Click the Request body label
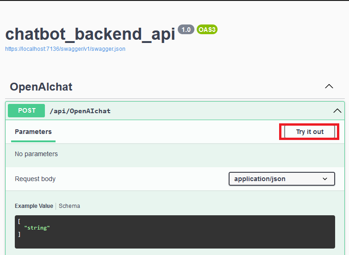The image size is (349, 255). [35, 179]
